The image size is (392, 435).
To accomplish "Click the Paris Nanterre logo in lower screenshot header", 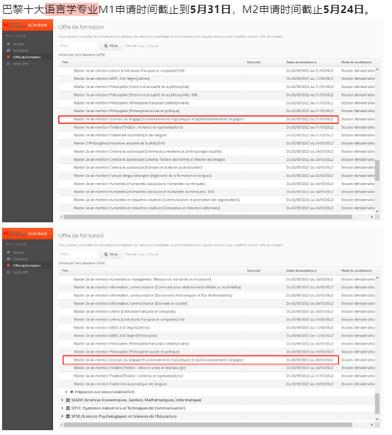I will (x=15, y=233).
